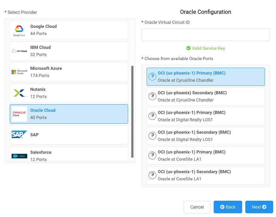This screenshot has width=276, height=217.
Task: Click the '174 Ports' text
Action: pos(39,75)
